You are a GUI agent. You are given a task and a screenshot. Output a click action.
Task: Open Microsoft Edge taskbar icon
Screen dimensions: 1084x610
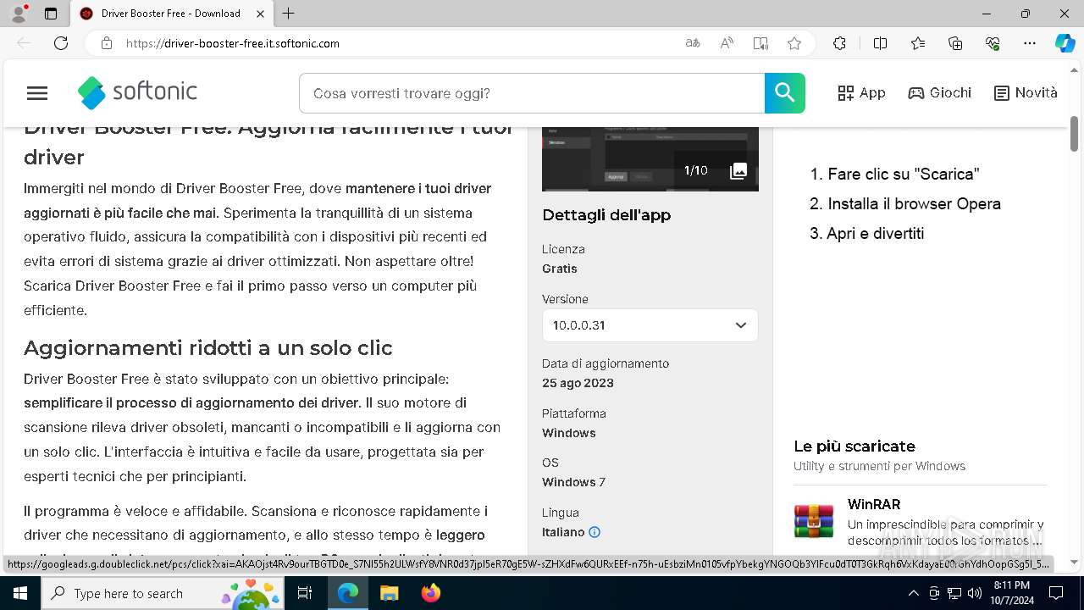click(348, 593)
